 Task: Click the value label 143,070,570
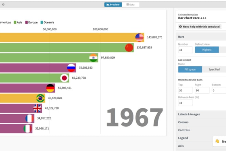coord(154,37)
